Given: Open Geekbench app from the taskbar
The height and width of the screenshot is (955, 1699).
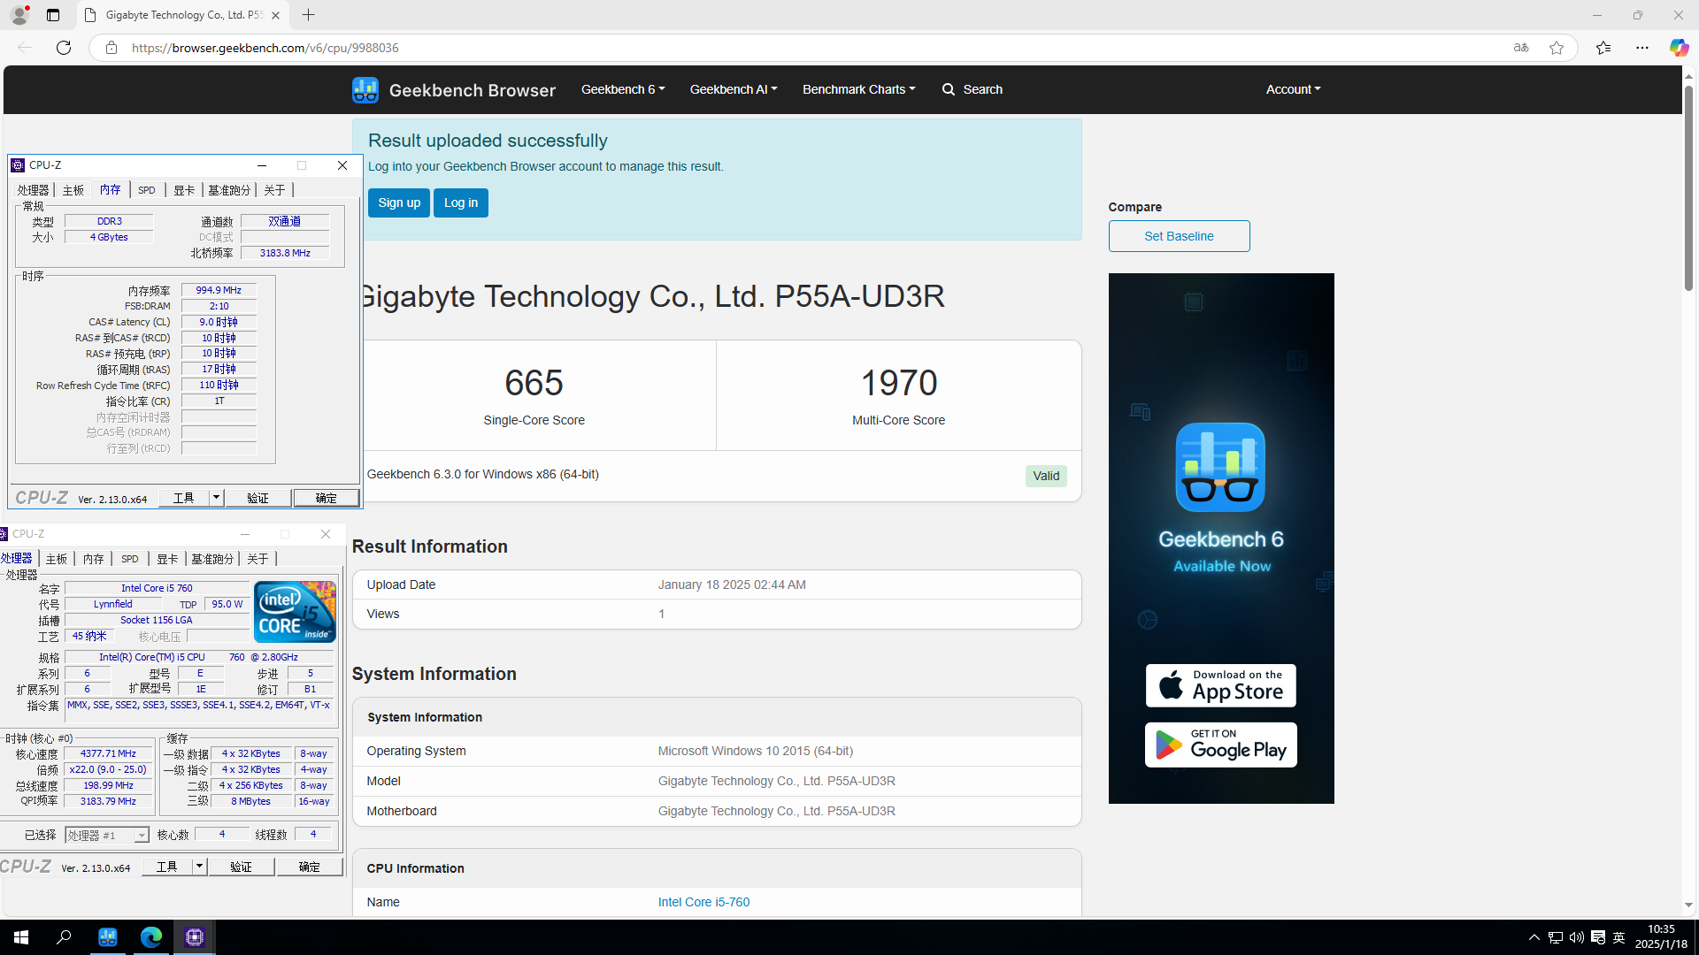Looking at the screenshot, I should point(108,937).
